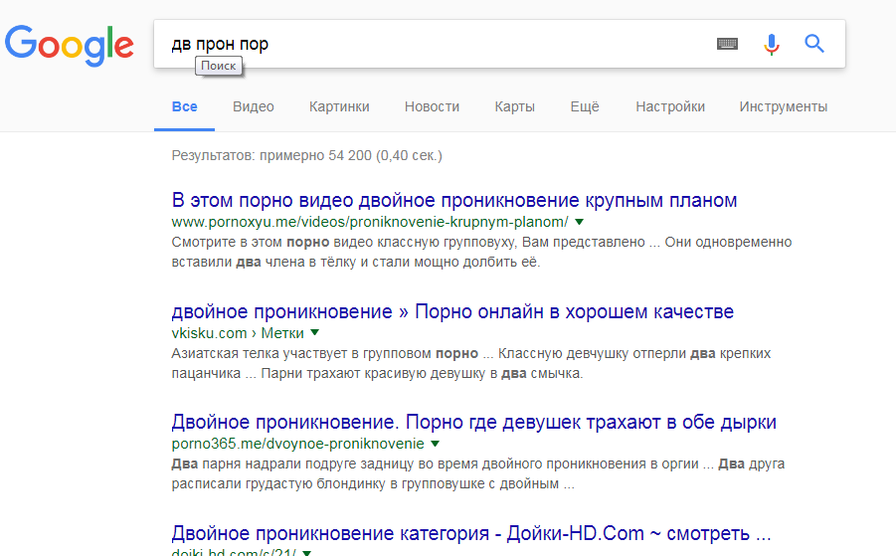Select the Все tab
This screenshot has height=556, width=896.
pyautogui.click(x=185, y=106)
